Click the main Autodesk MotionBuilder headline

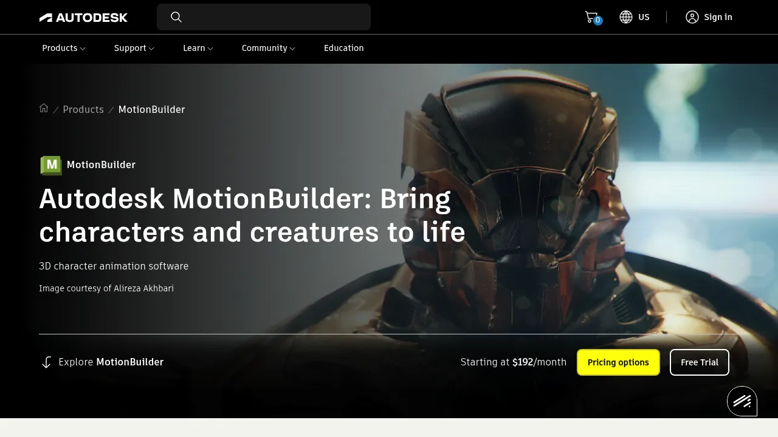pos(252,215)
